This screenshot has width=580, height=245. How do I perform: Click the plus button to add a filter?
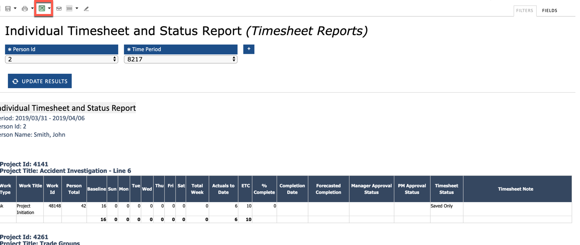249,49
